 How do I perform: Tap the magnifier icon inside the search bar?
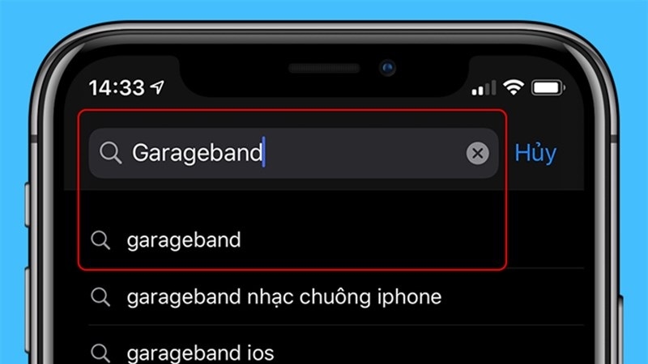coord(110,153)
